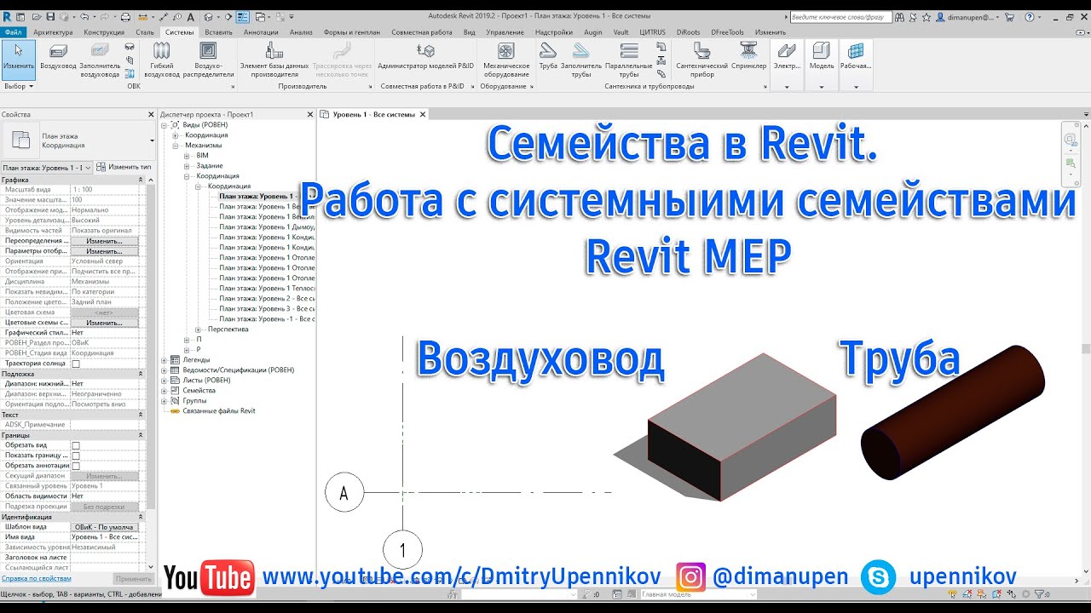Collapse the Идентификация properties section
This screenshot has height=613, width=1091.
pos(141,517)
